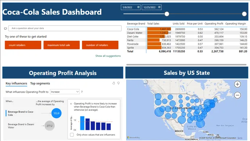
Task: Enable Only show values that are influencers
Action: (x=72, y=135)
